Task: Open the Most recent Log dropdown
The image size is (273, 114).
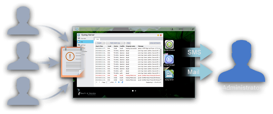Action: [115, 43]
